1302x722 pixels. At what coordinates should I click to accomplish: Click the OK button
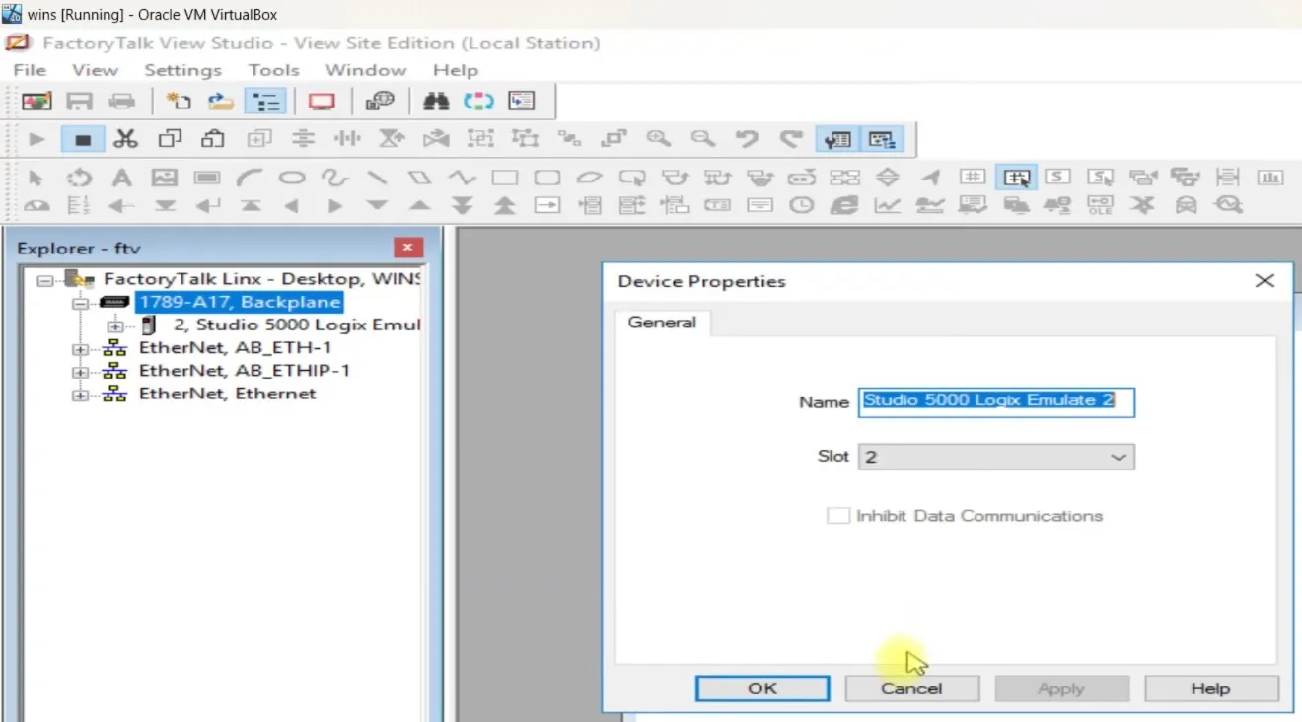(761, 687)
